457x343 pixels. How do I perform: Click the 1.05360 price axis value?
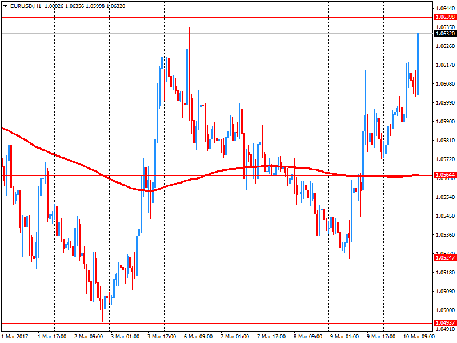coord(446,234)
